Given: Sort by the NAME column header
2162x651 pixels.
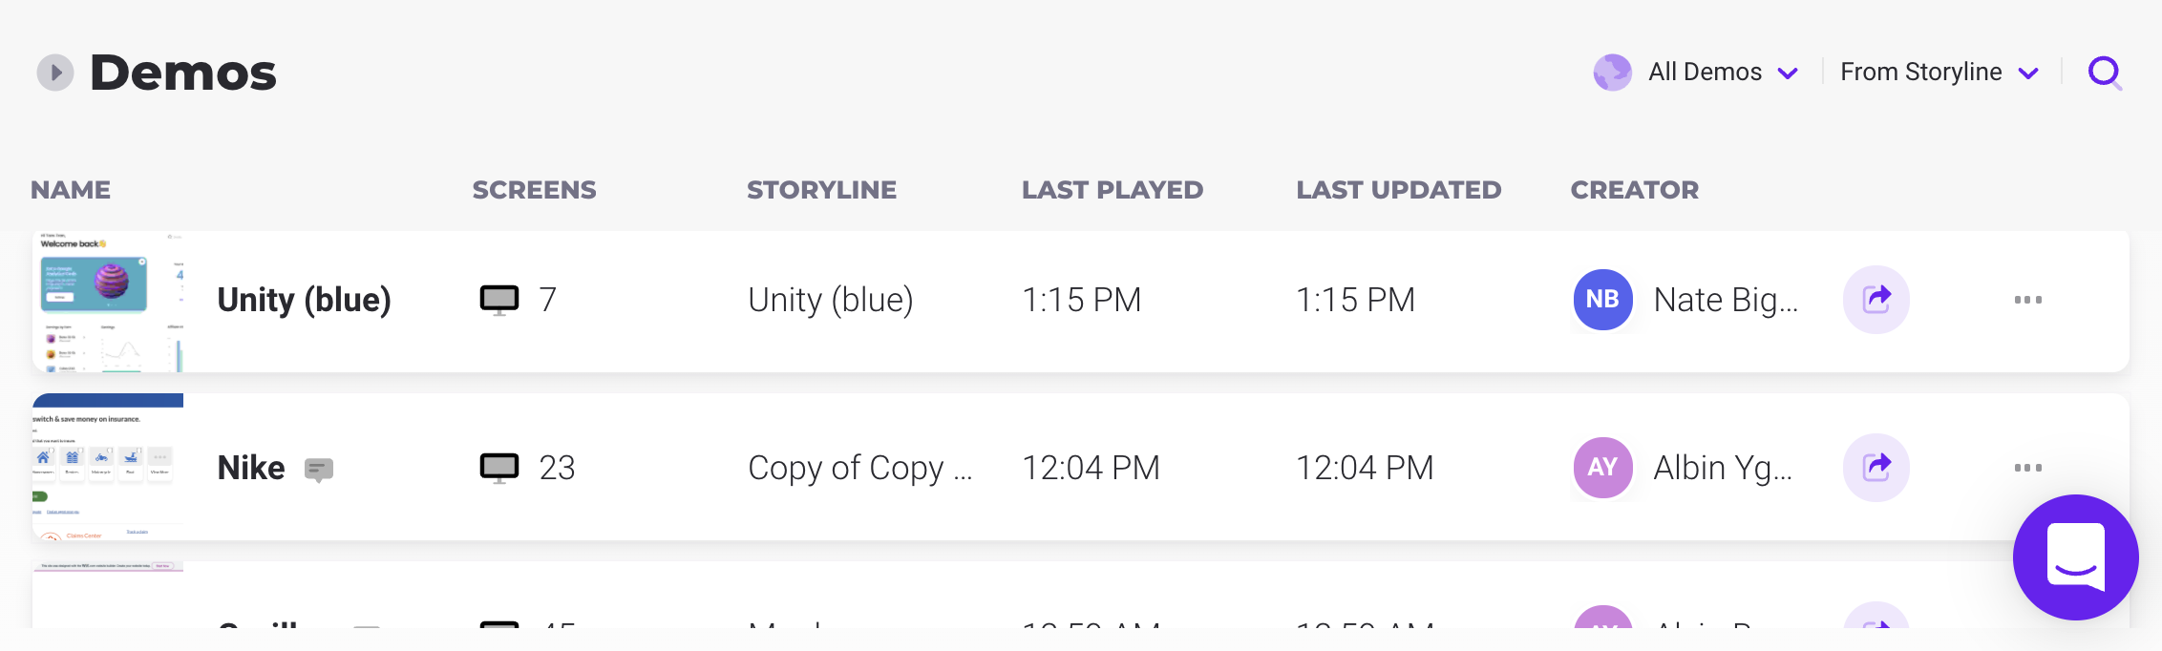Looking at the screenshot, I should tap(71, 190).
